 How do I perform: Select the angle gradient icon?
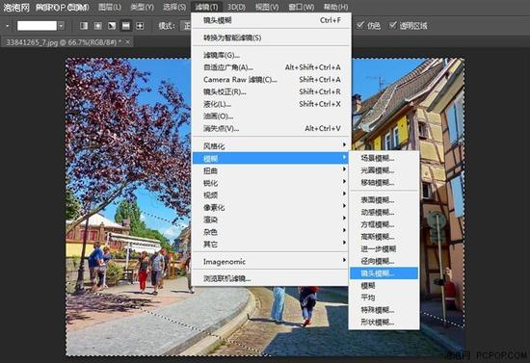coord(112,26)
